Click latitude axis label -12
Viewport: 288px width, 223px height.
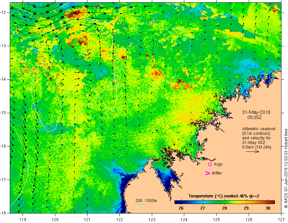(3, 12)
